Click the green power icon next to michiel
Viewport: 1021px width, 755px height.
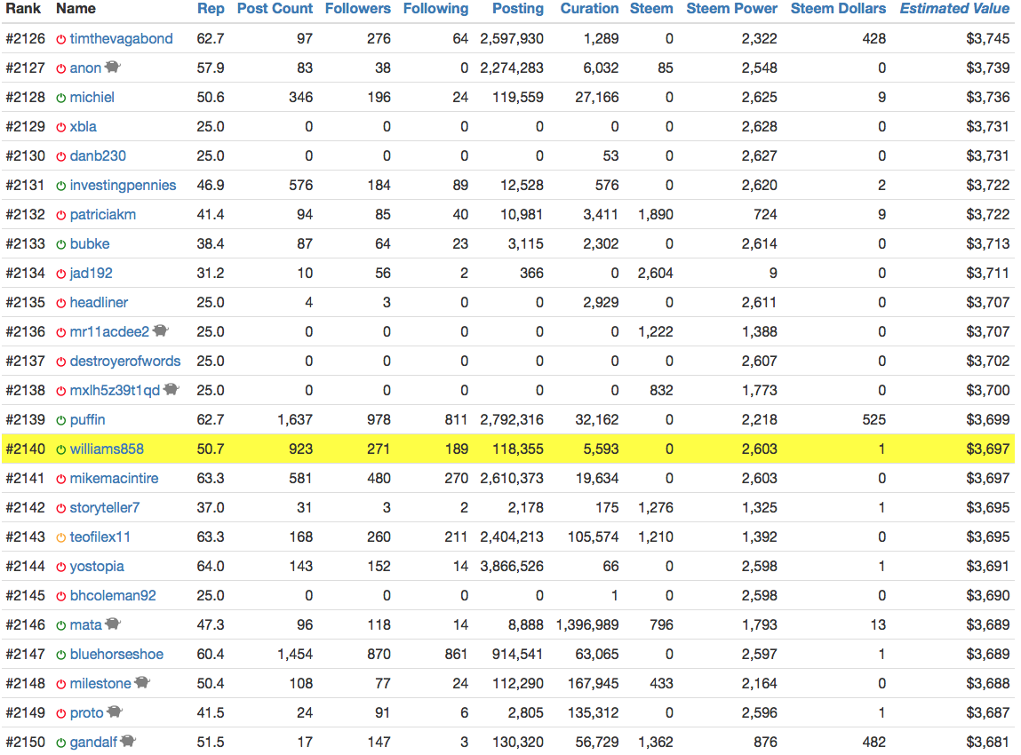61,98
